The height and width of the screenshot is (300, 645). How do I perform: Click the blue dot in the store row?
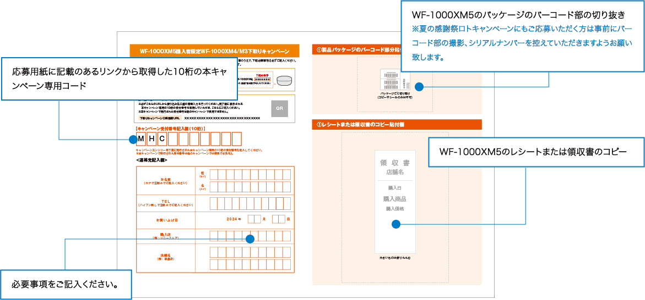coord(250,239)
